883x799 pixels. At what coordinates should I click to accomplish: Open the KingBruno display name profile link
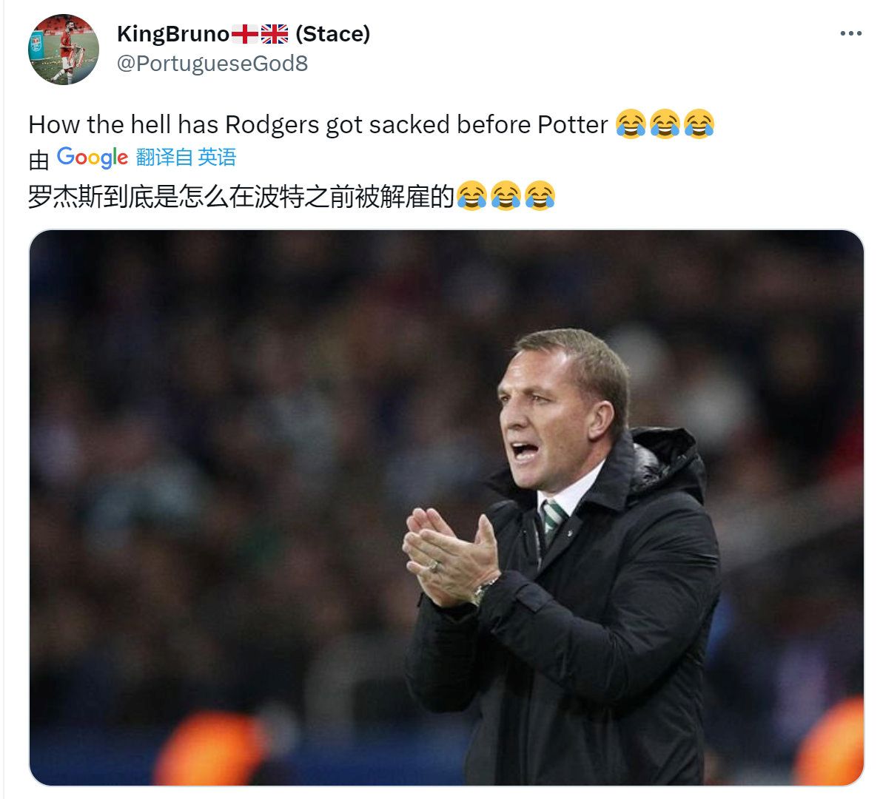[244, 34]
